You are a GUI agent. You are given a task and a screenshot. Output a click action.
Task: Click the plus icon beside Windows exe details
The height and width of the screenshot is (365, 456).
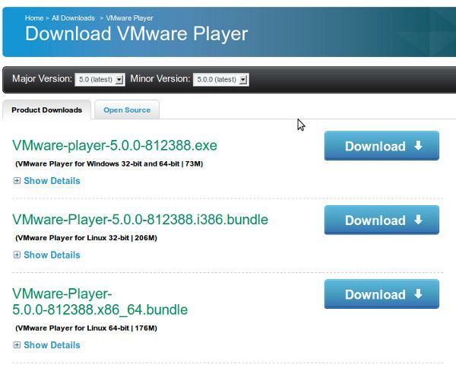click(x=17, y=181)
